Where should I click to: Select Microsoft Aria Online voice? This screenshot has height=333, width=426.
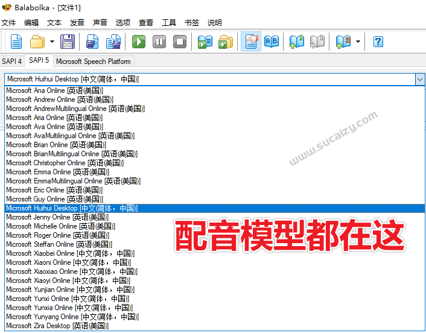[215, 118]
